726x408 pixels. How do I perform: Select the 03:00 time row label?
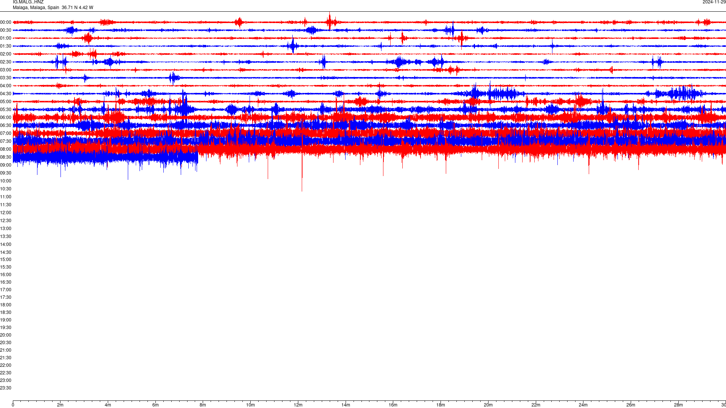pos(6,70)
